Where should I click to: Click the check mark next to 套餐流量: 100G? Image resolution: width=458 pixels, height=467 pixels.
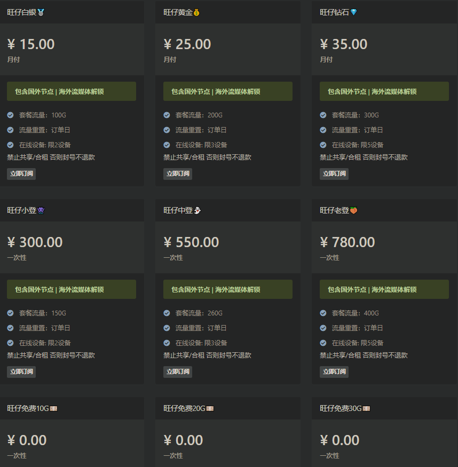(11, 115)
